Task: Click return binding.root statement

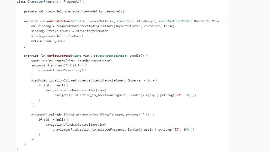Action: click(x=48, y=41)
